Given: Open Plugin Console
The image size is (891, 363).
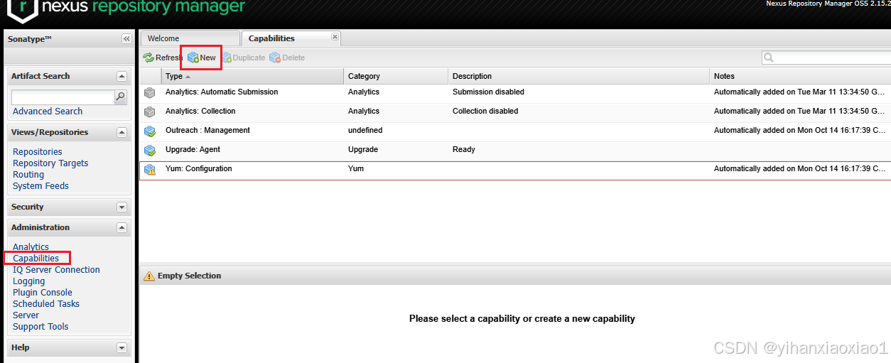Looking at the screenshot, I should (43, 293).
